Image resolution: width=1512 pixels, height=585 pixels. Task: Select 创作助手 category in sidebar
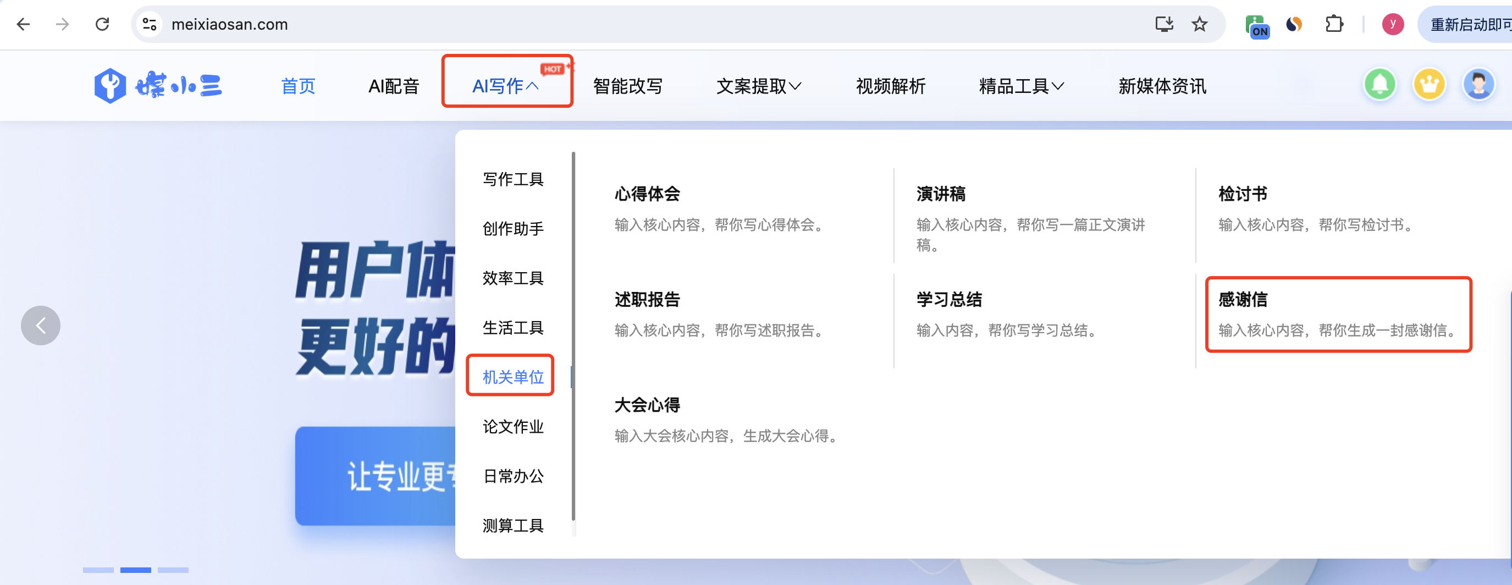pos(513,228)
